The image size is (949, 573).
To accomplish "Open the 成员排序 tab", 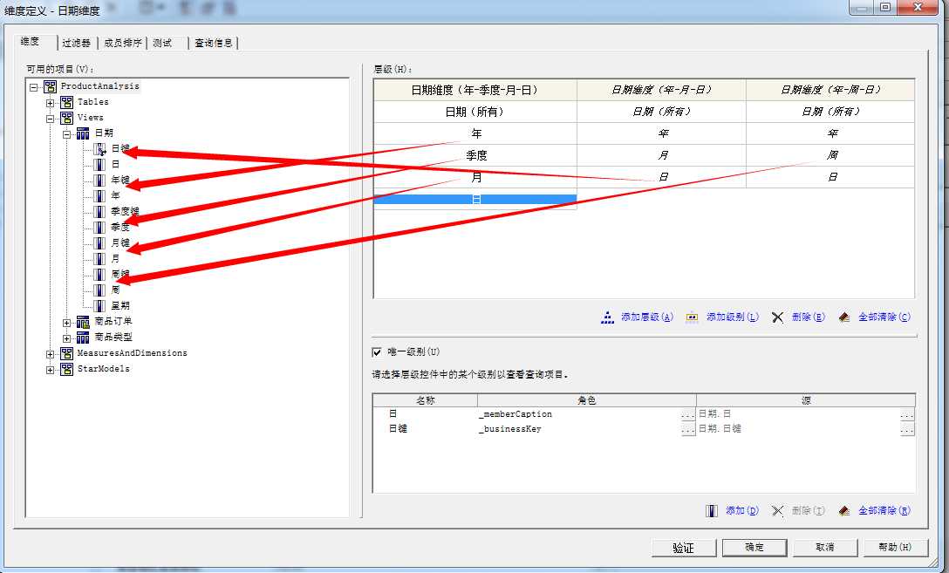I will [x=122, y=43].
